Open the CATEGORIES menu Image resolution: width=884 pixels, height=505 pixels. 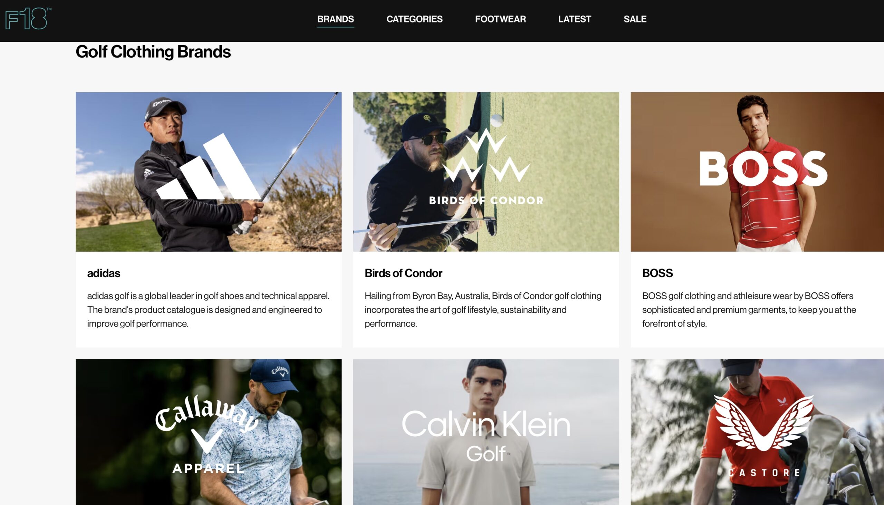(x=414, y=19)
